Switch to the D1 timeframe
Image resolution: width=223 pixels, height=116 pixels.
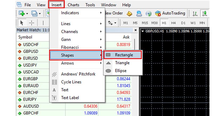click(183, 23)
